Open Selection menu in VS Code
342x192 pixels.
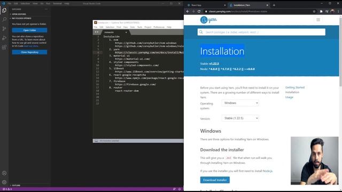coord(25,4)
